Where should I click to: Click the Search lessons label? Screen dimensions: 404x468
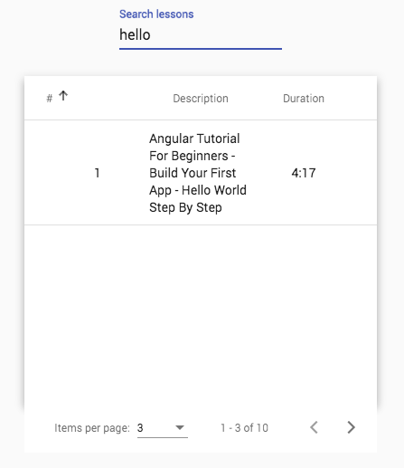156,14
